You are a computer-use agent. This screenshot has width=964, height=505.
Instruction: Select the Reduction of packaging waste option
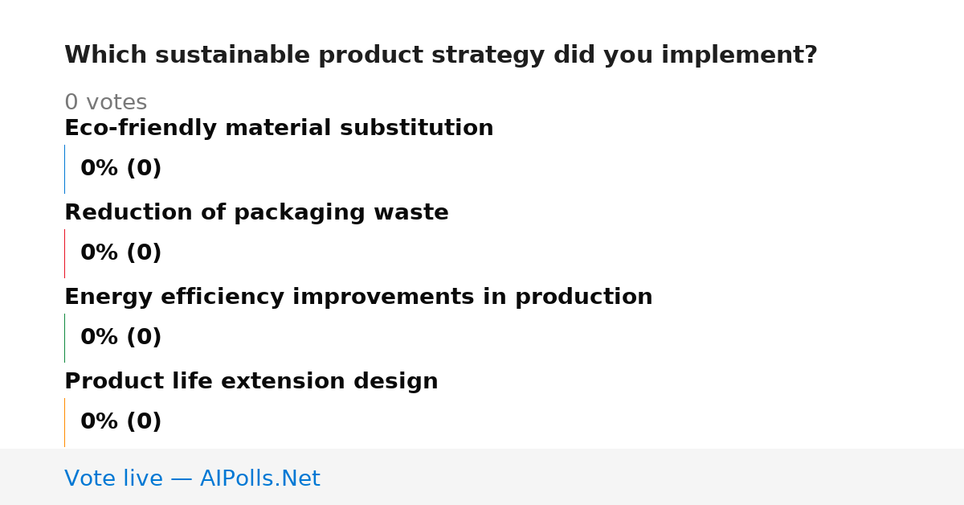coord(256,212)
